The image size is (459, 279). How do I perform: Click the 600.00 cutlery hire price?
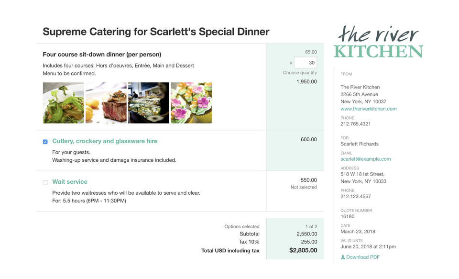(x=308, y=140)
